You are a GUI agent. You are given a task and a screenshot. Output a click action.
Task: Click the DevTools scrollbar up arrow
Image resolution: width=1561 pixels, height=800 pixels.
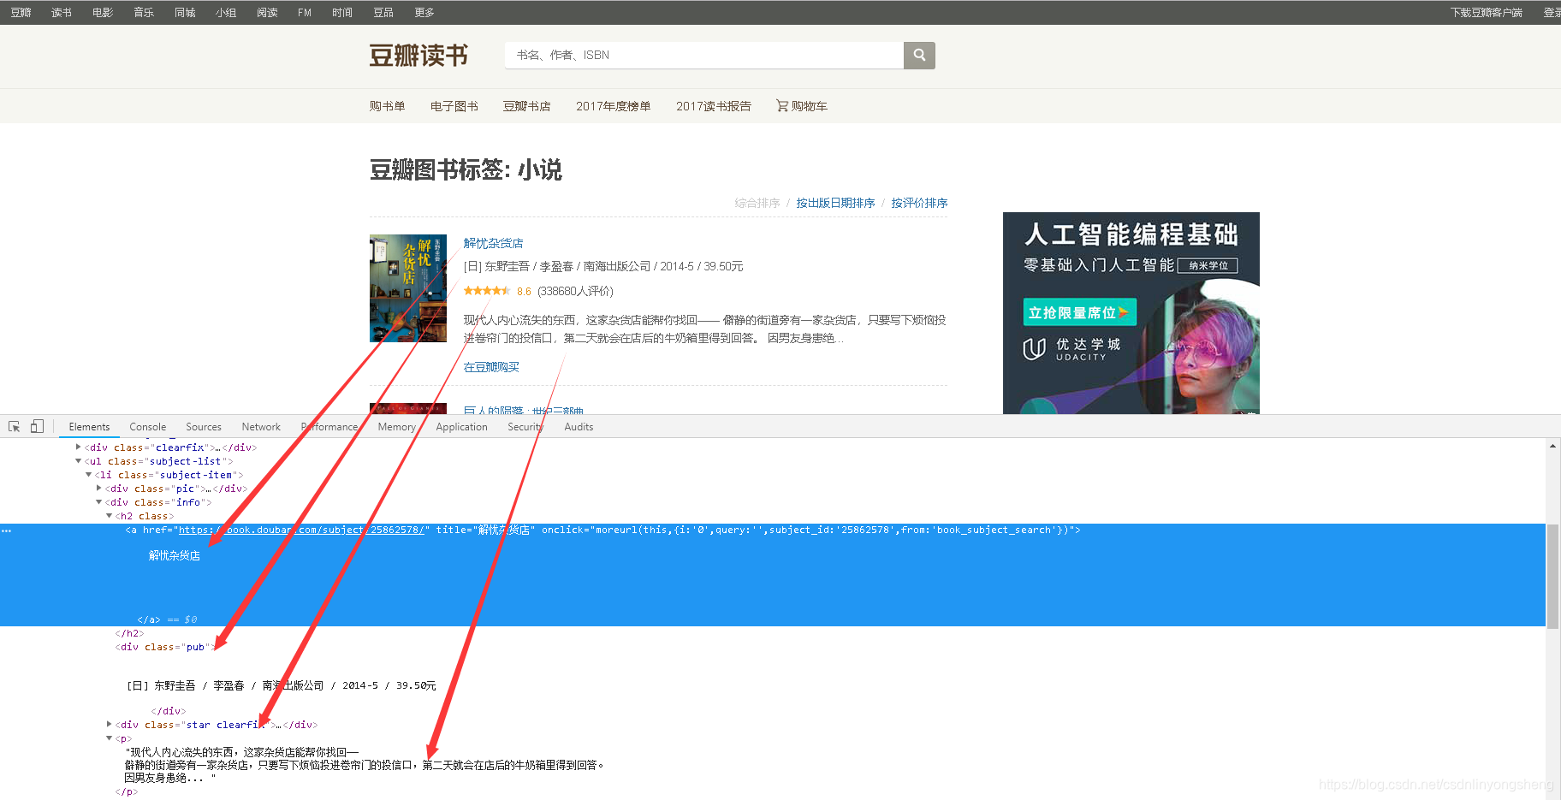[x=1552, y=446]
